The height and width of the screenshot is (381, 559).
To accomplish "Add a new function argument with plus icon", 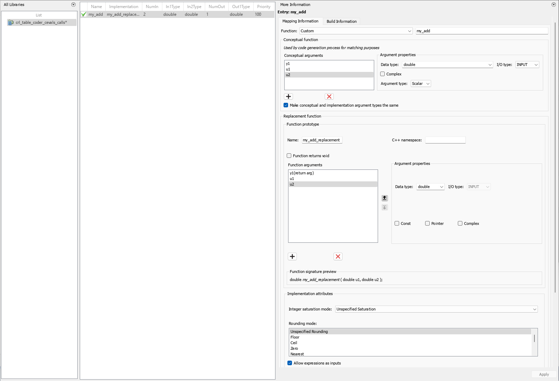I will coord(292,256).
